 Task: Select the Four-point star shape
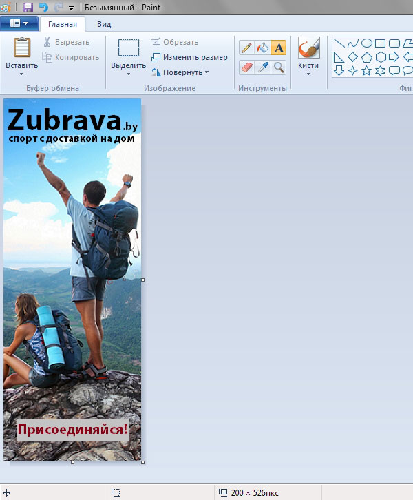pos(352,71)
